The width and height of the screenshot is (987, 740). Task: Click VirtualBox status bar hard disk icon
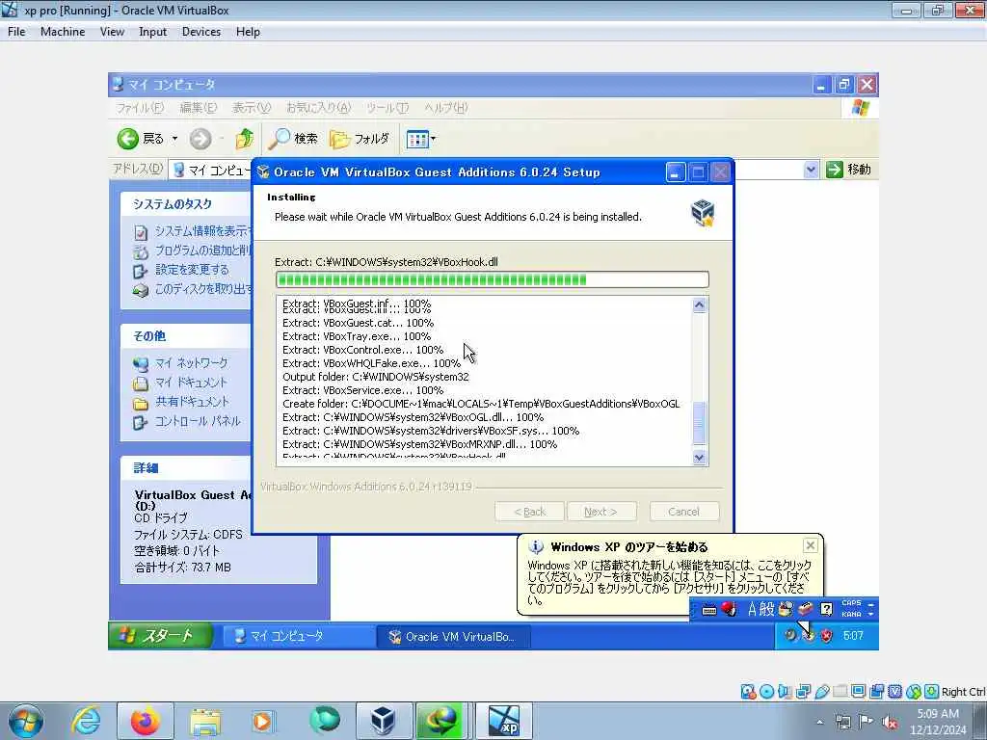(748, 692)
